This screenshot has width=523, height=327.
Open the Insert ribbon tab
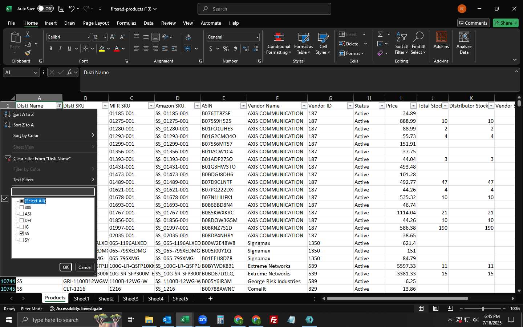(x=51, y=23)
